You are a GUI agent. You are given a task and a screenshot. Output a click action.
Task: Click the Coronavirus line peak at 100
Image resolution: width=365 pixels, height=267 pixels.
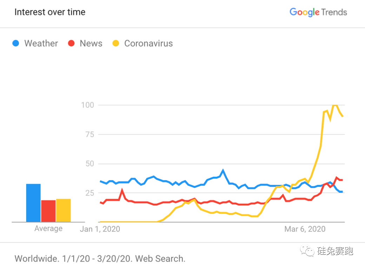click(335, 105)
